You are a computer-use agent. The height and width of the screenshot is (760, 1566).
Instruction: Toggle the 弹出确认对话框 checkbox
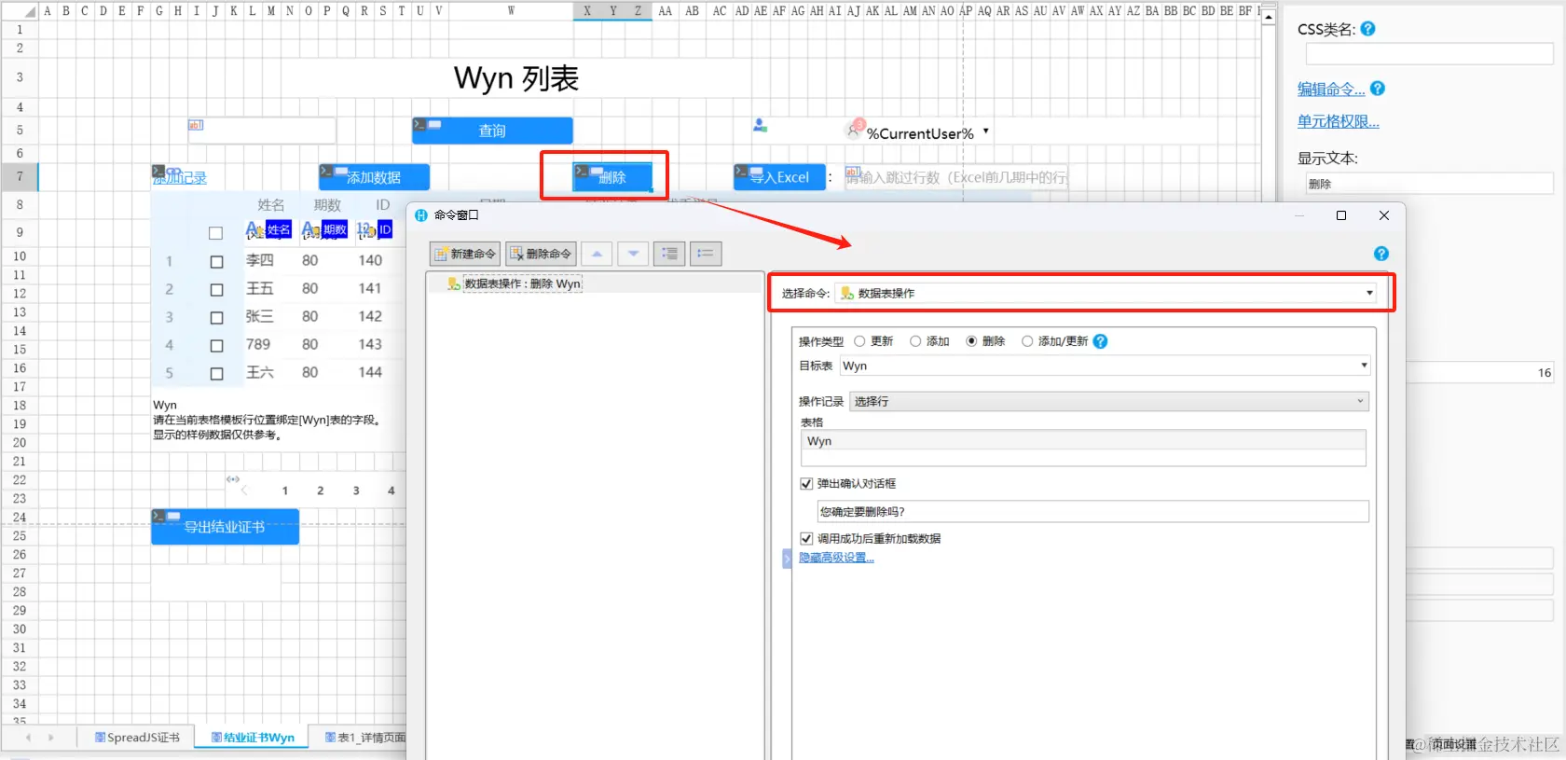click(x=806, y=484)
